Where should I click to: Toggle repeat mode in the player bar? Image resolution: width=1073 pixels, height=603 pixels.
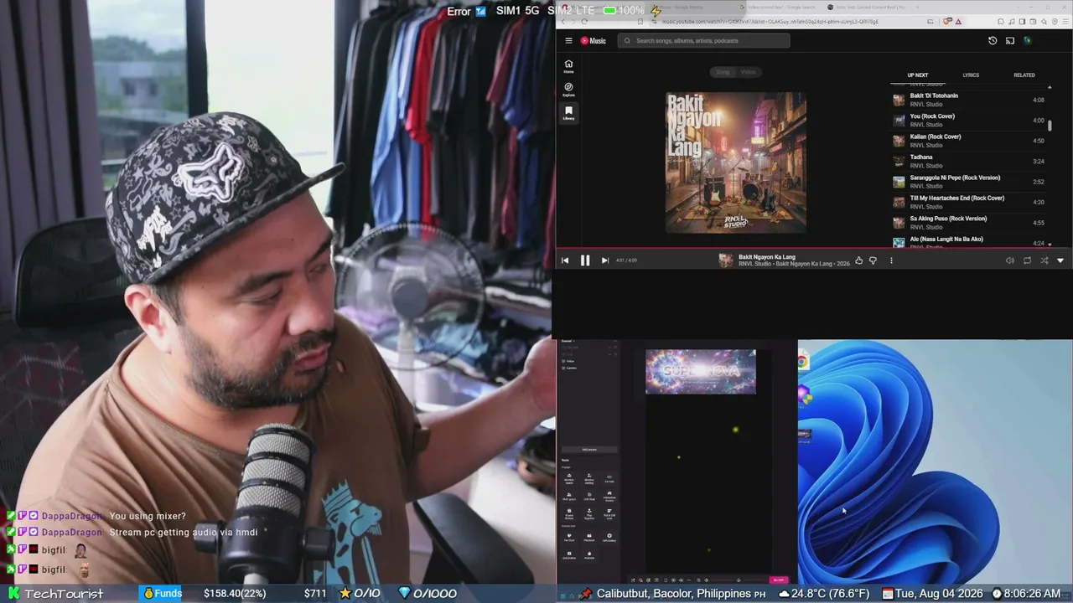pos(1027,260)
